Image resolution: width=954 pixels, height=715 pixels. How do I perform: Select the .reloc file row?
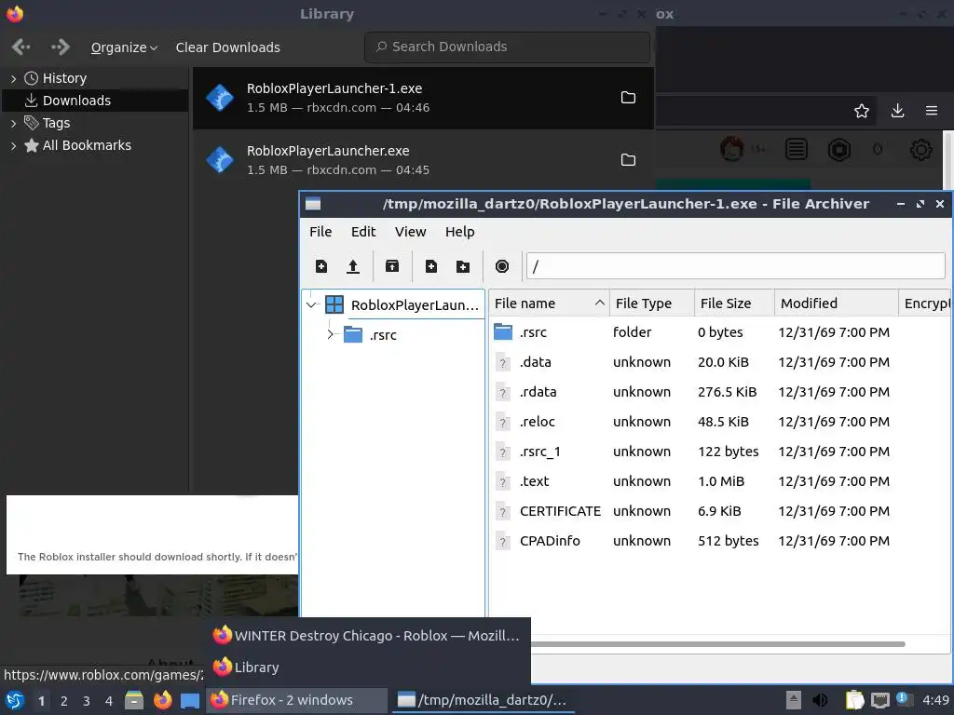tap(720, 422)
